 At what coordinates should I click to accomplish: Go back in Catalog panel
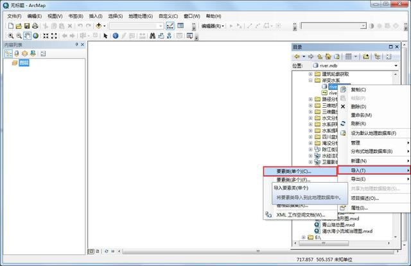[297, 56]
